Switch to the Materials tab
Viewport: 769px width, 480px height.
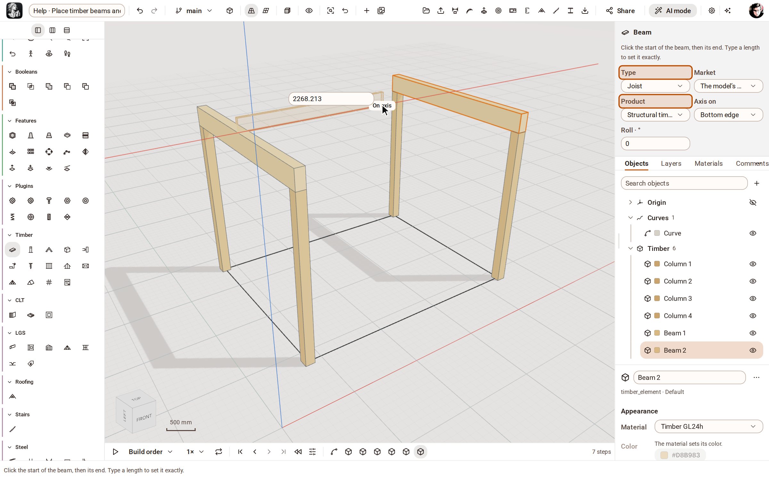point(708,164)
